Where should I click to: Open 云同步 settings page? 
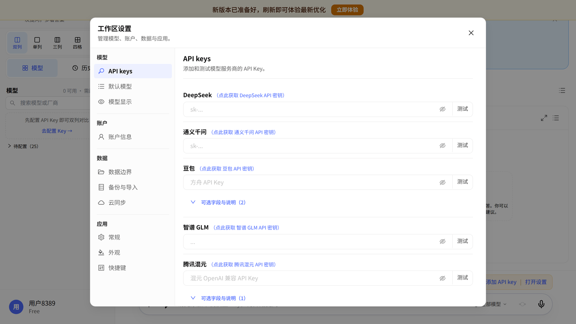coord(133,202)
